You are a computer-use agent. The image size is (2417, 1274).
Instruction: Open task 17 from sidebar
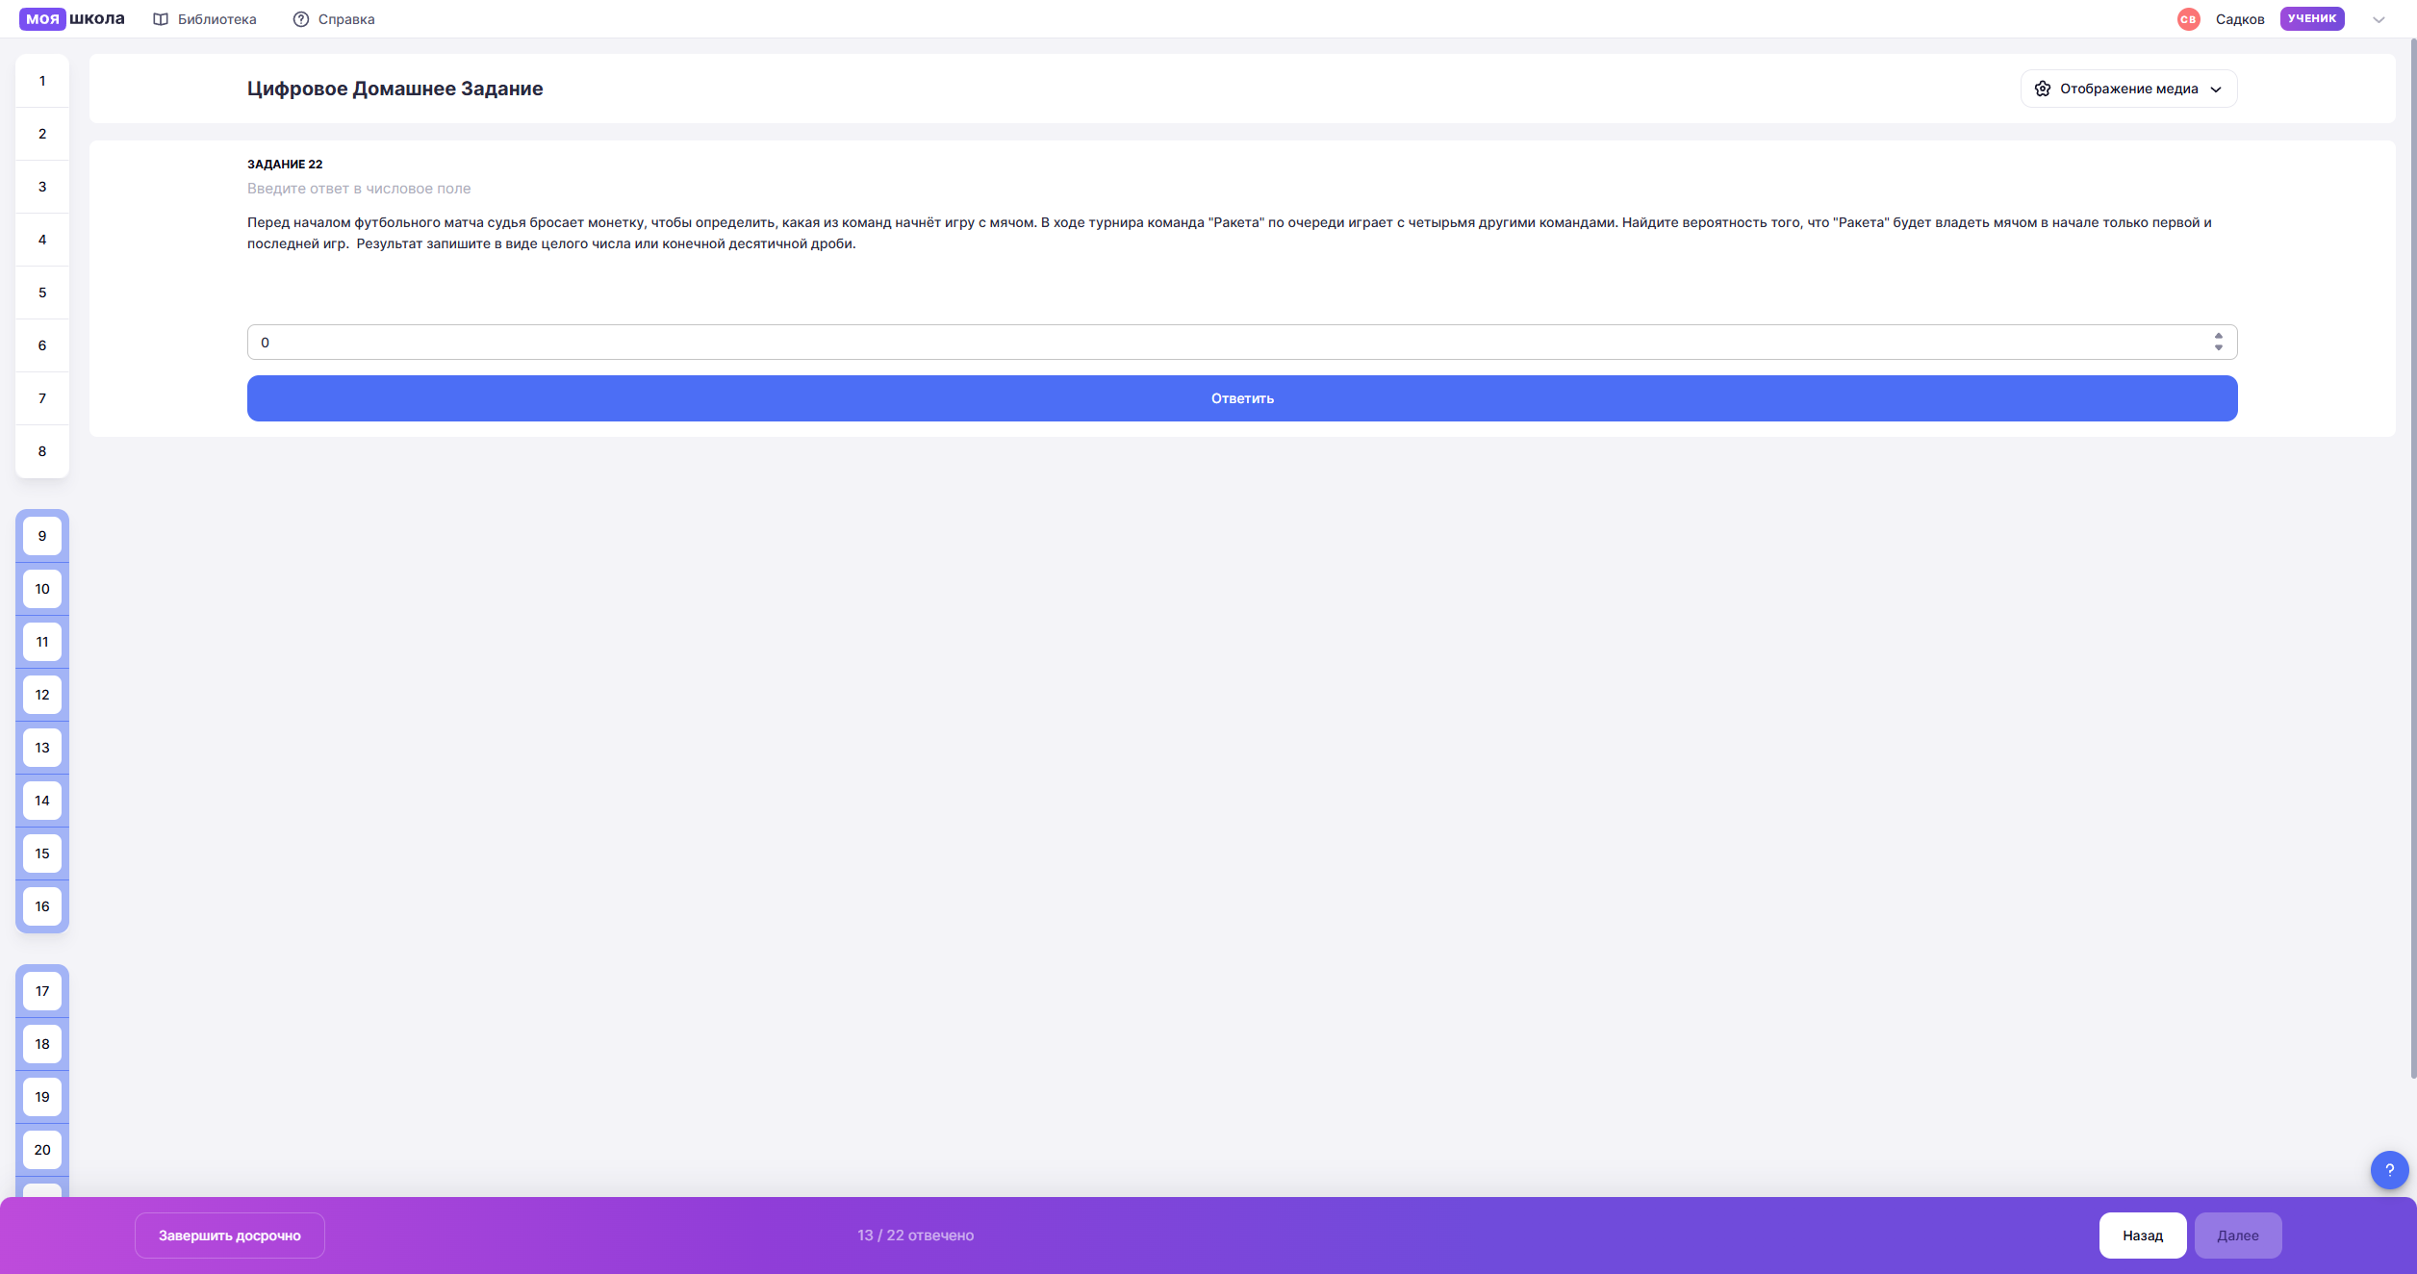click(42, 991)
